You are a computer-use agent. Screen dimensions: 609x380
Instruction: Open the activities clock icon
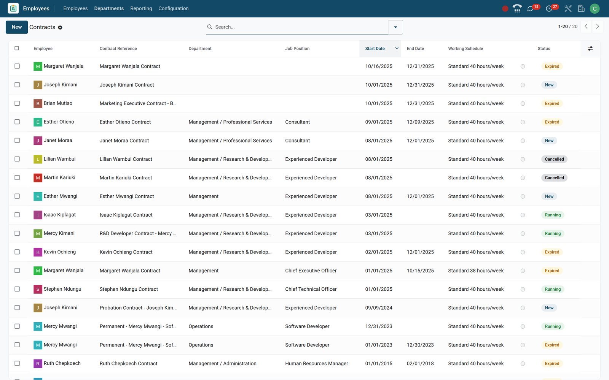coord(549,9)
